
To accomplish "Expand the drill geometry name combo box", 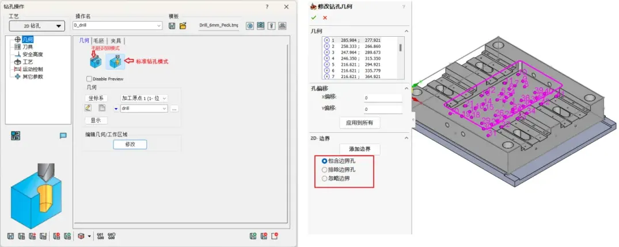I will [x=164, y=108].
